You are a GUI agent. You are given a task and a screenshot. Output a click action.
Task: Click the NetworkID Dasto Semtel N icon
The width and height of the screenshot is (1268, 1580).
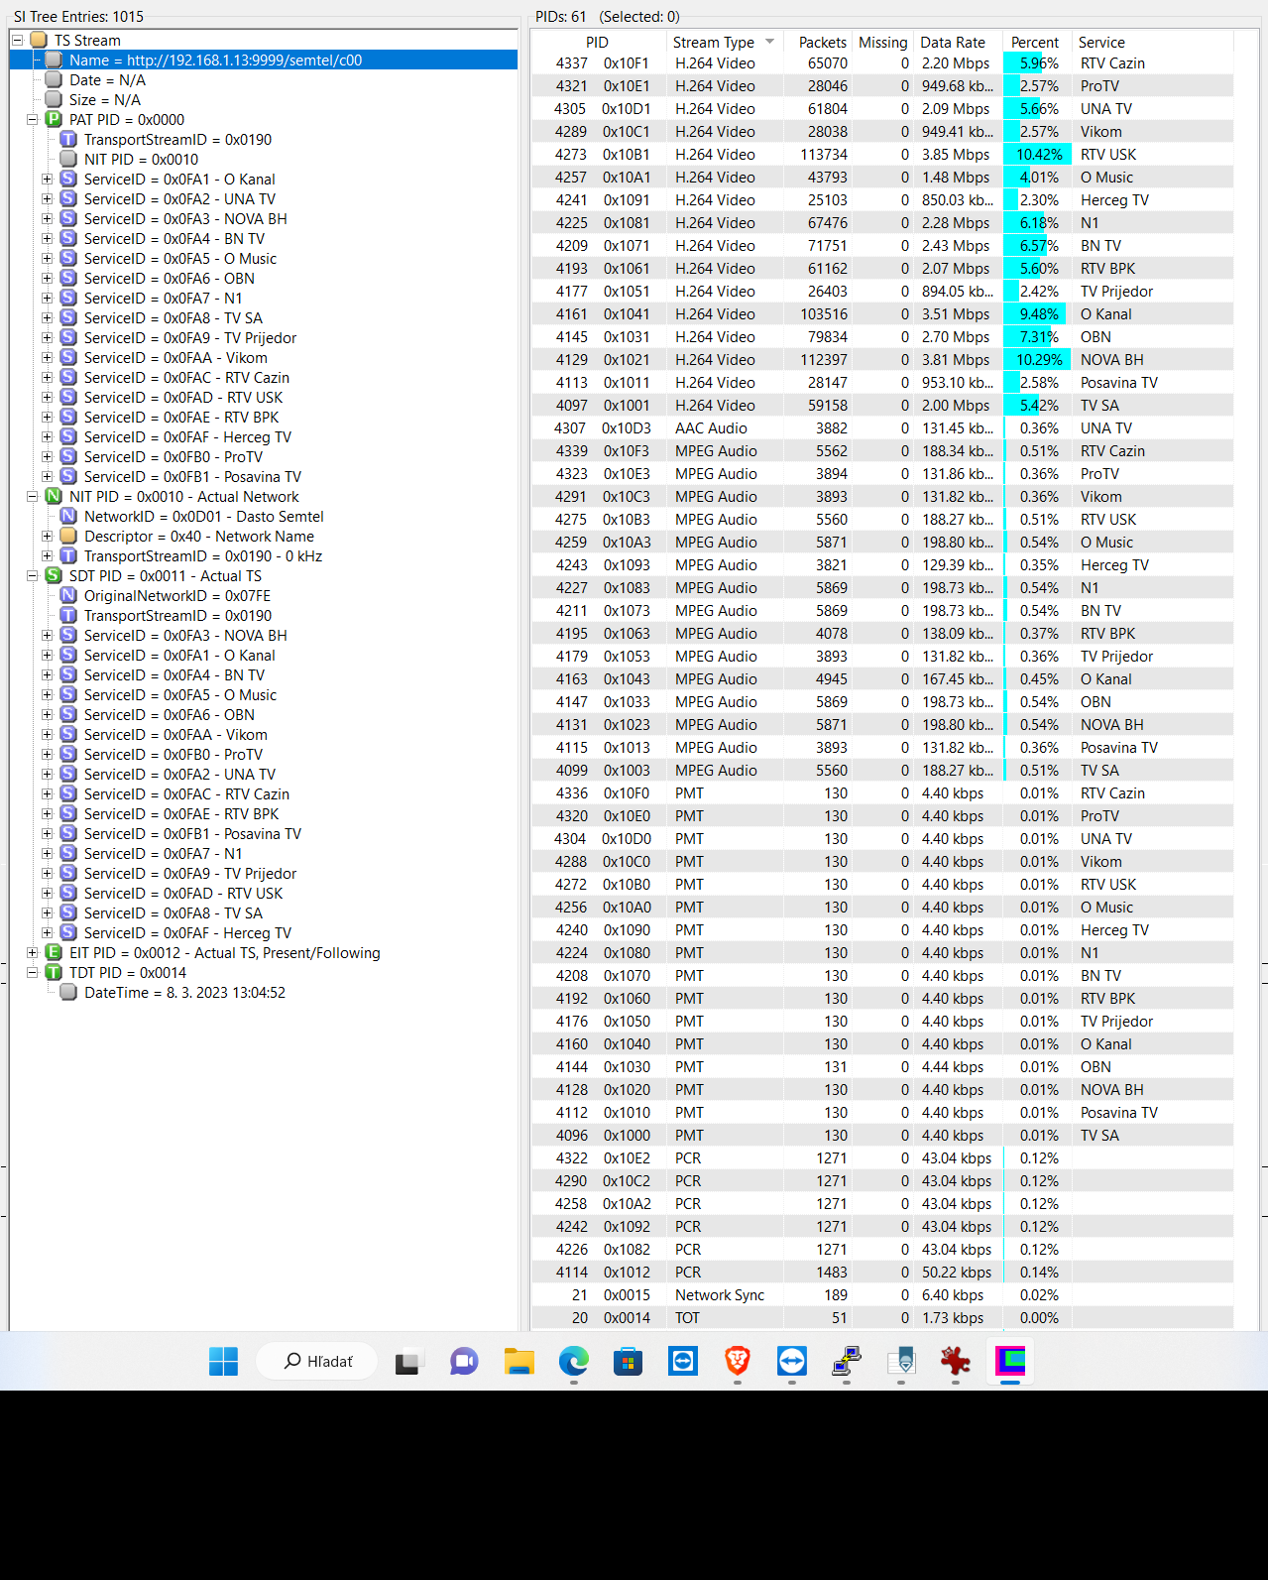(68, 517)
